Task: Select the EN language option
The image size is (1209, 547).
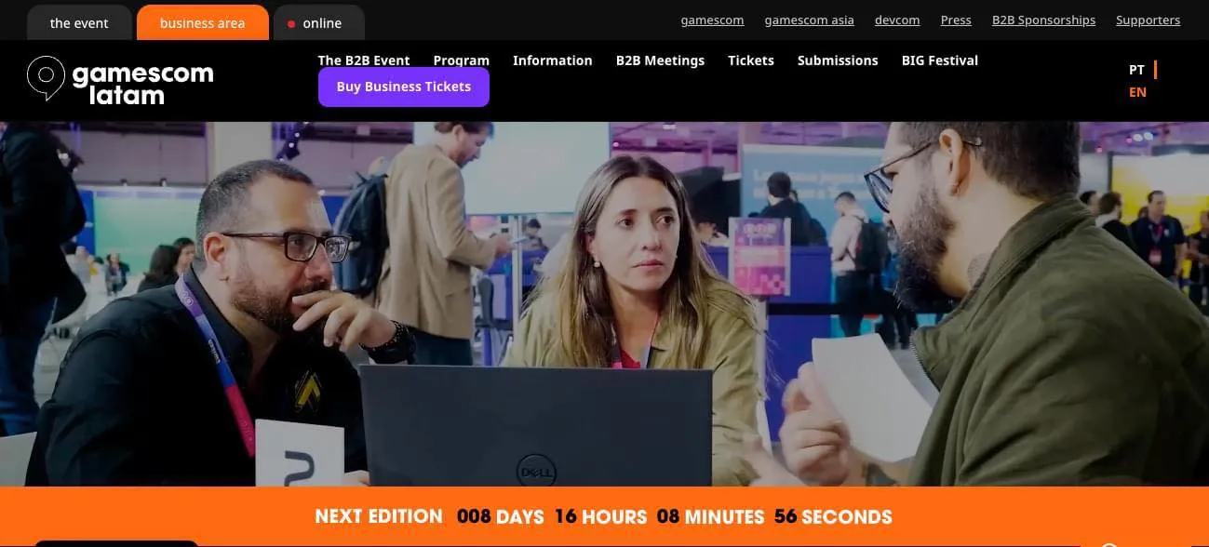Action: click(x=1137, y=92)
